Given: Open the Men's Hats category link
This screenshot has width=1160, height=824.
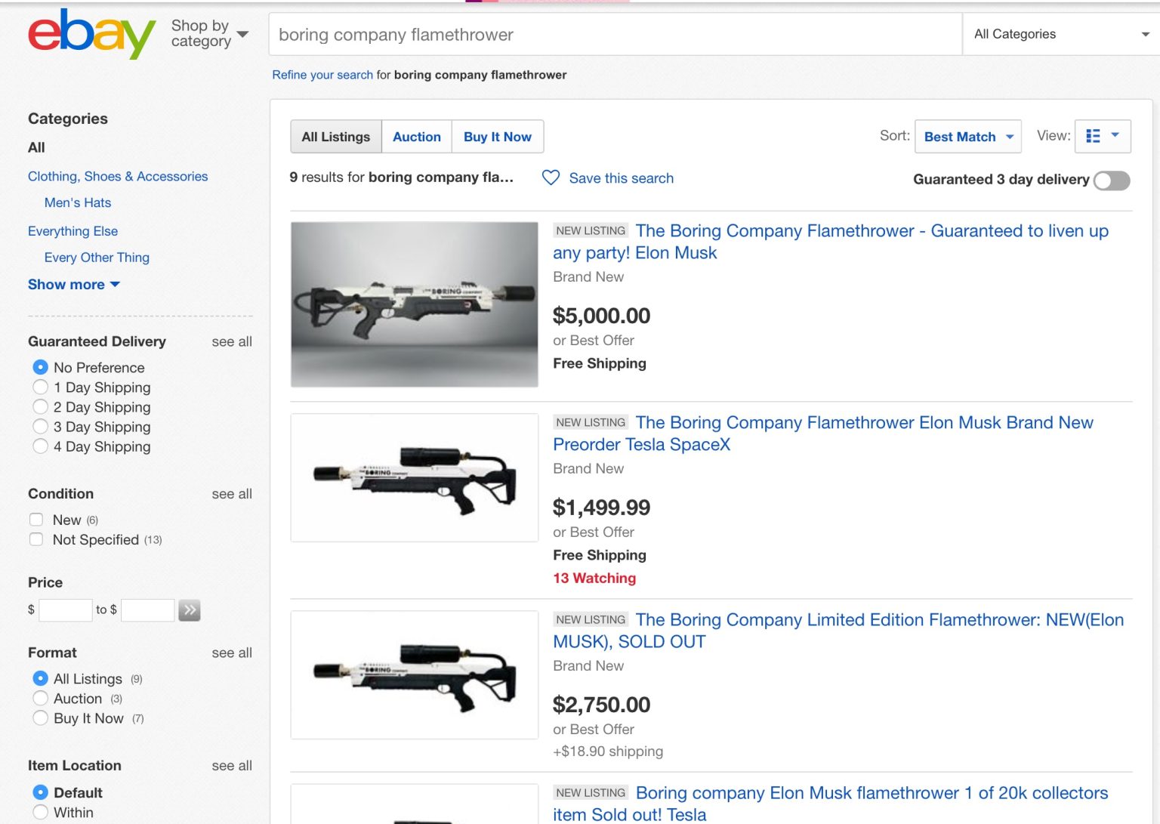Looking at the screenshot, I should pyautogui.click(x=78, y=202).
